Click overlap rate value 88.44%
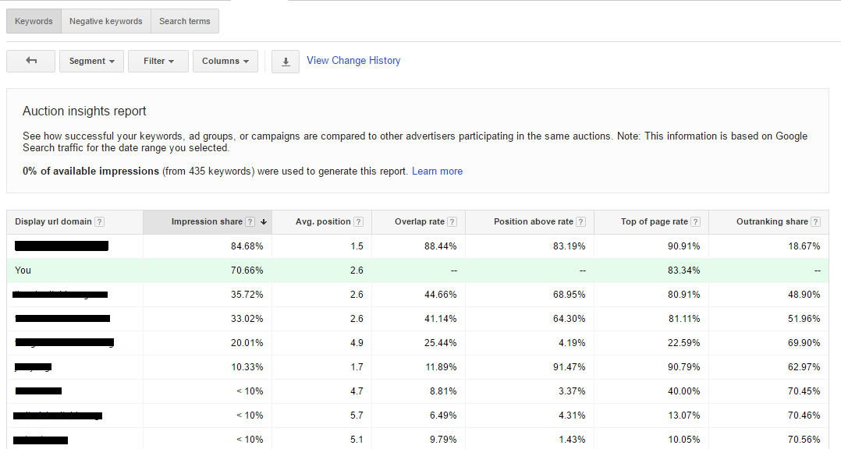The image size is (841, 449). click(440, 246)
